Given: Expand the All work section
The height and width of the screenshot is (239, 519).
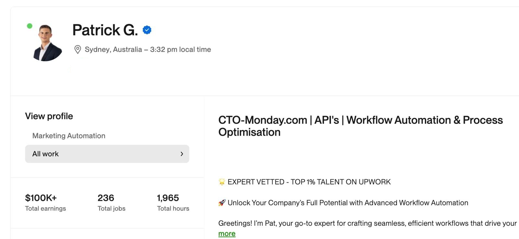Looking at the screenshot, I should 107,154.
